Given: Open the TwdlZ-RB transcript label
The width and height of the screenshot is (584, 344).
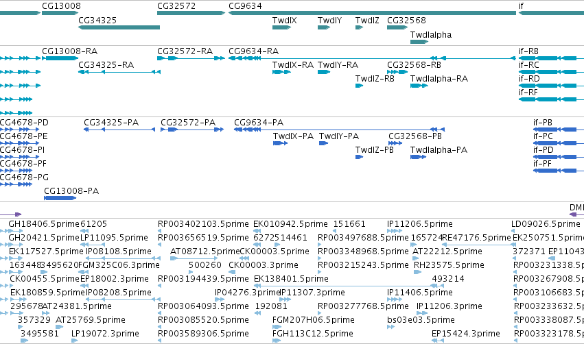Looking at the screenshot, I should coord(375,79).
